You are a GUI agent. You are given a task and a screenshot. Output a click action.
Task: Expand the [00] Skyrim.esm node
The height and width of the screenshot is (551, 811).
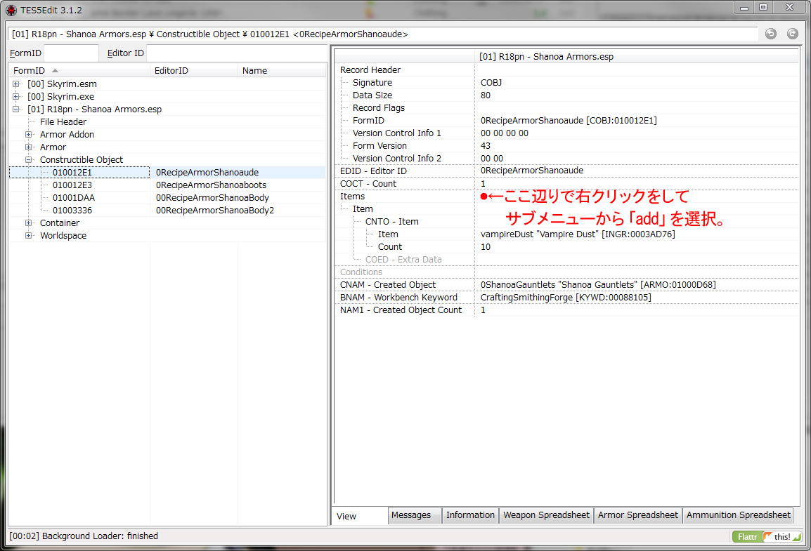coord(16,84)
